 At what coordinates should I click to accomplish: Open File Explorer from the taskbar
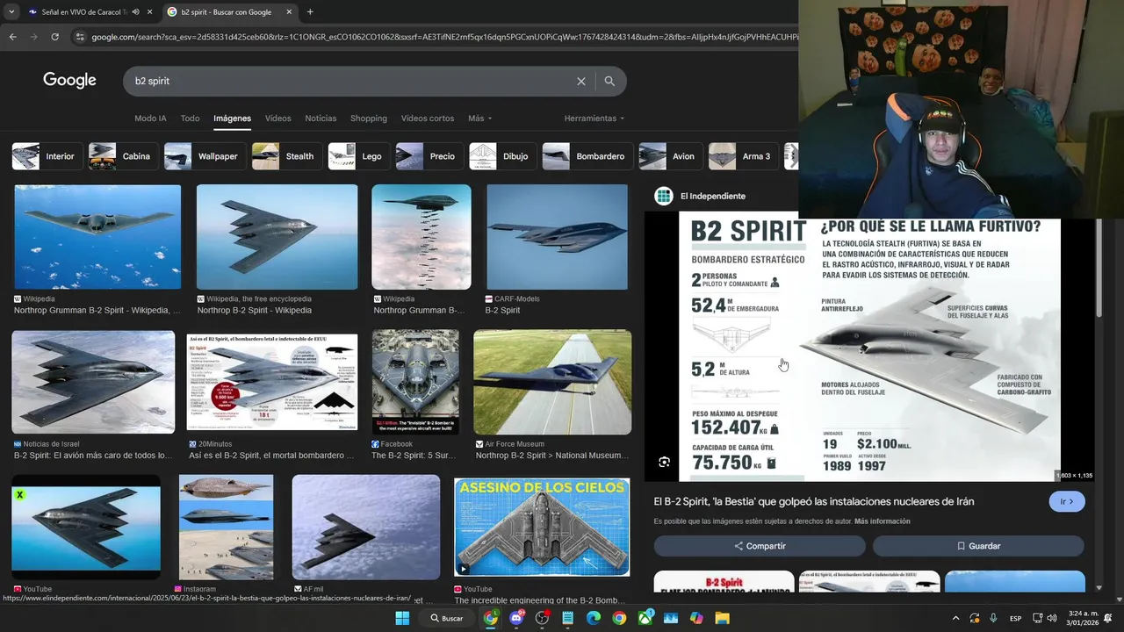[x=722, y=618]
